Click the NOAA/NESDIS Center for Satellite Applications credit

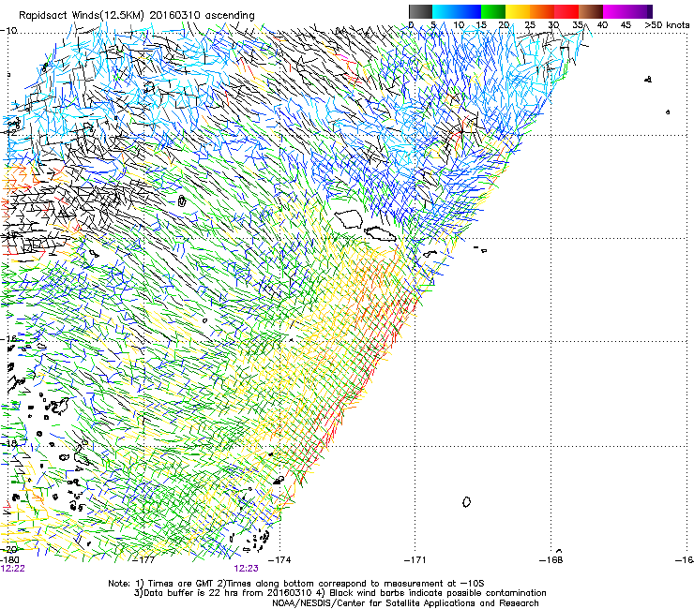click(x=405, y=603)
